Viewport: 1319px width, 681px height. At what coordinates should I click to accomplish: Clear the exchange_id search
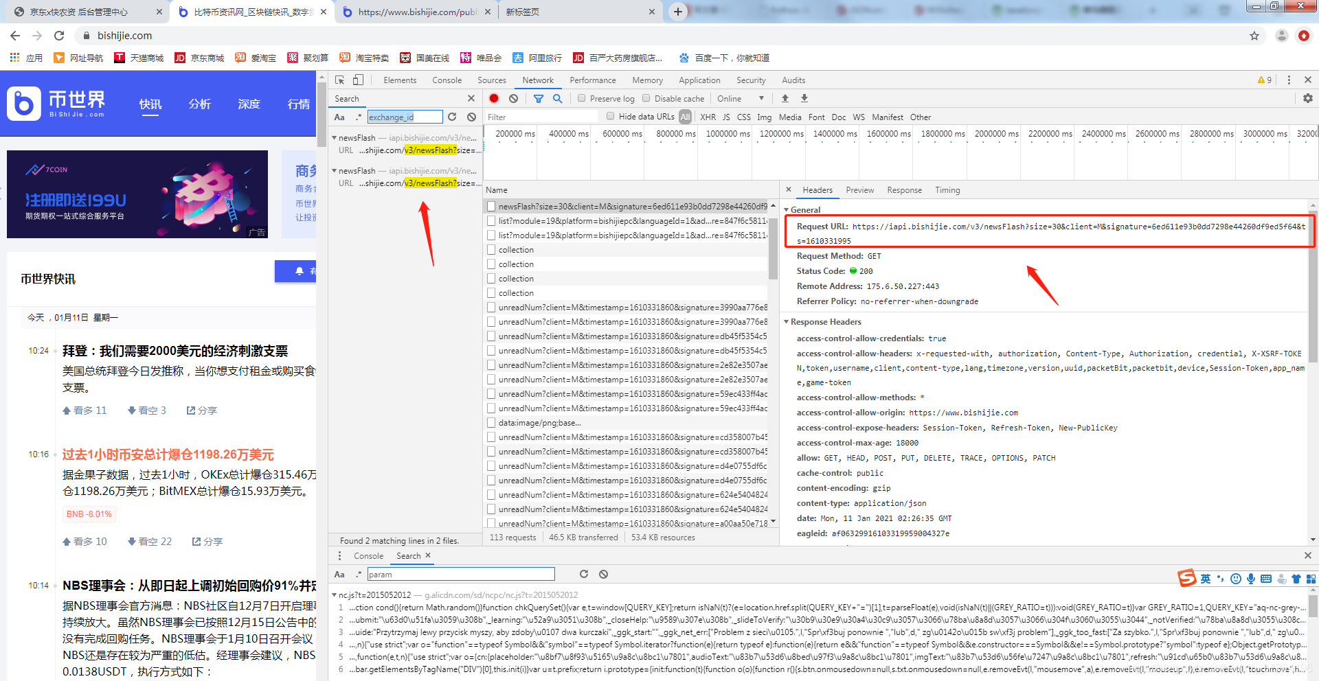471,117
